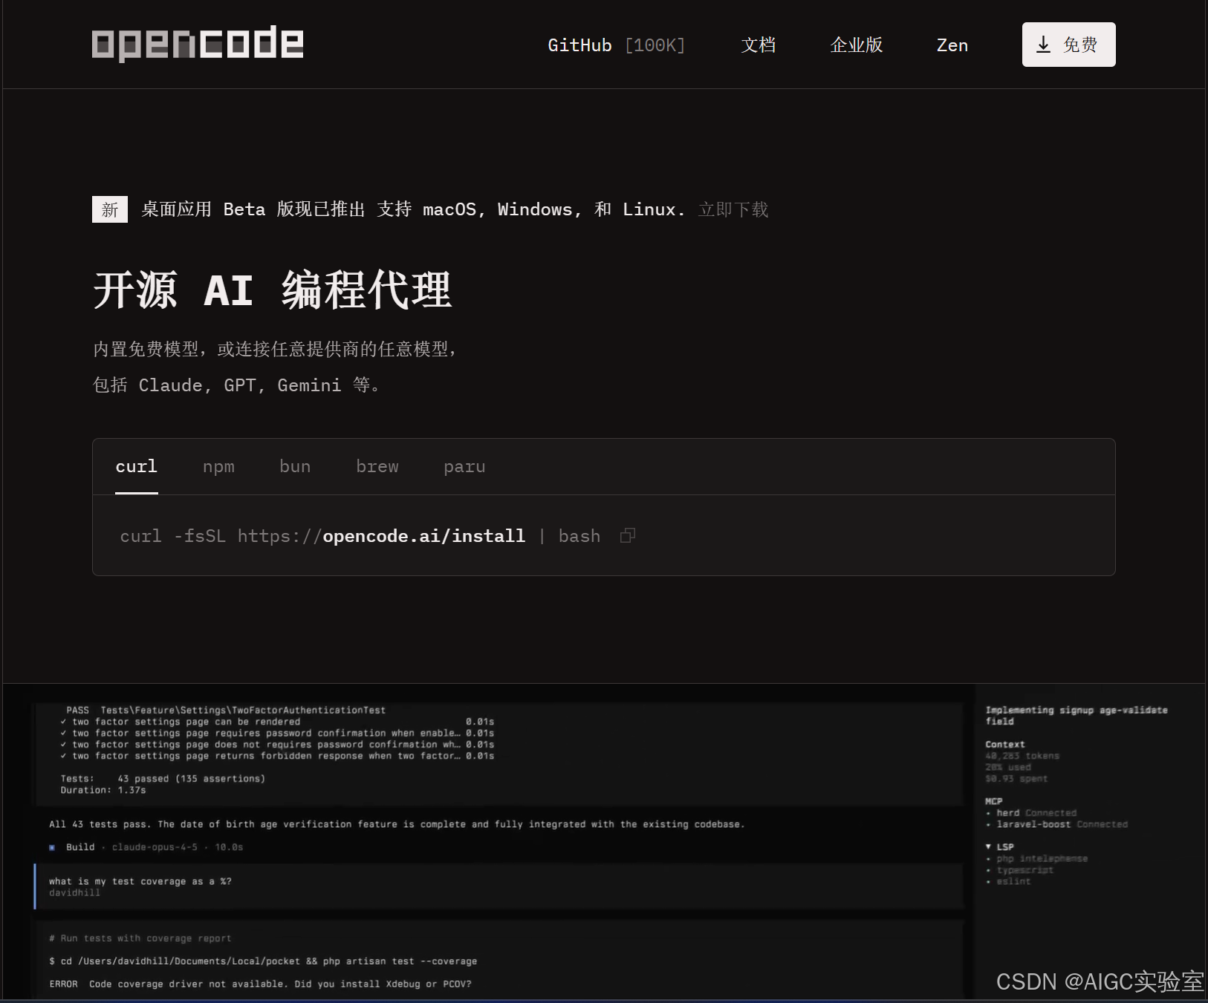Click the 免费 download button

tap(1068, 45)
